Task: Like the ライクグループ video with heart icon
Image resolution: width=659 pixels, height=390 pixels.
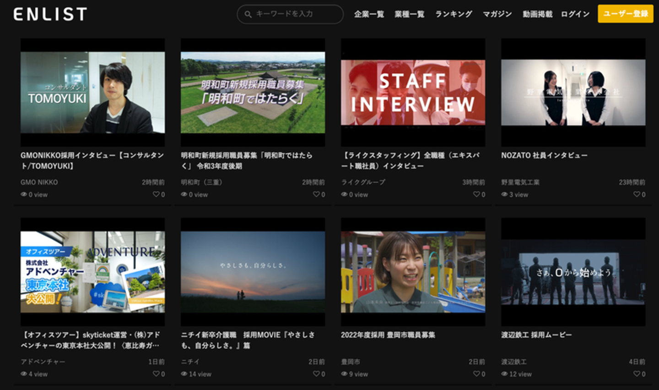Action: [476, 194]
